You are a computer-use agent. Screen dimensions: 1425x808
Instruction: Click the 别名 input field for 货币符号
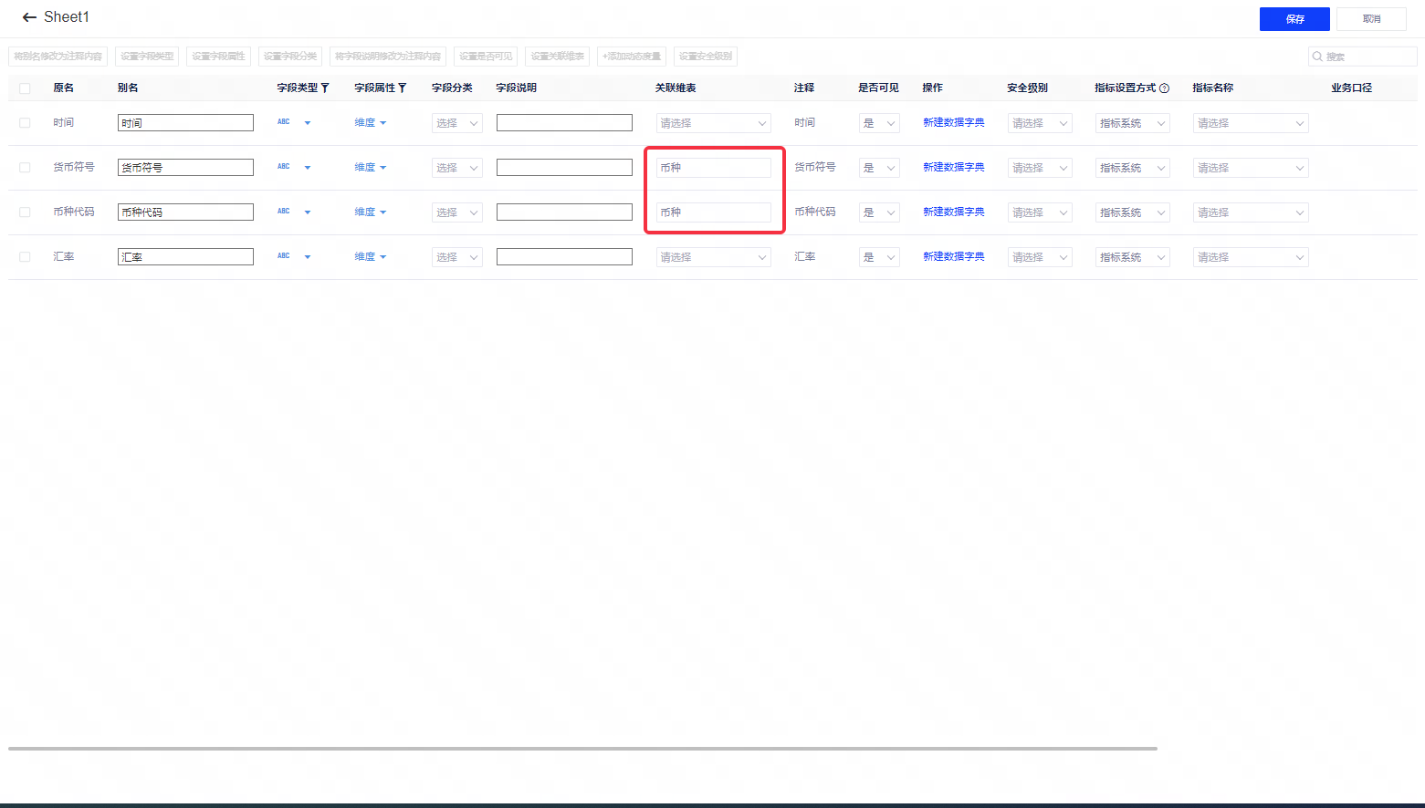pos(185,168)
